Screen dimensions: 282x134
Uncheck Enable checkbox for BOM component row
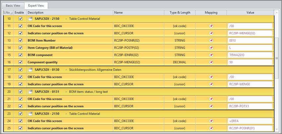point(20,55)
